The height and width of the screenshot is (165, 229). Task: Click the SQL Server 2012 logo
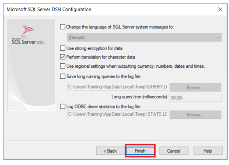[28, 35]
